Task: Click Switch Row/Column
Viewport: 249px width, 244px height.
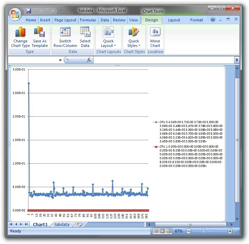Action: click(x=65, y=37)
